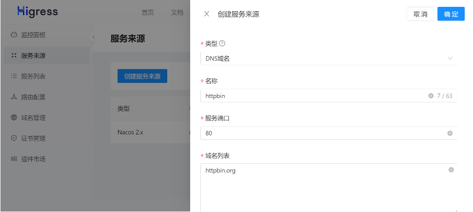The width and height of the screenshot is (473, 212).
Task: Clear the 服务端口 field with its clear icon
Action: [450, 133]
